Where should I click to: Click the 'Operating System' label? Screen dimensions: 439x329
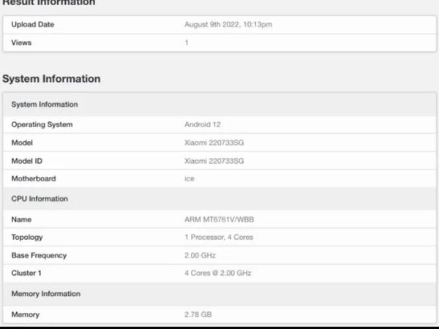[42, 124]
